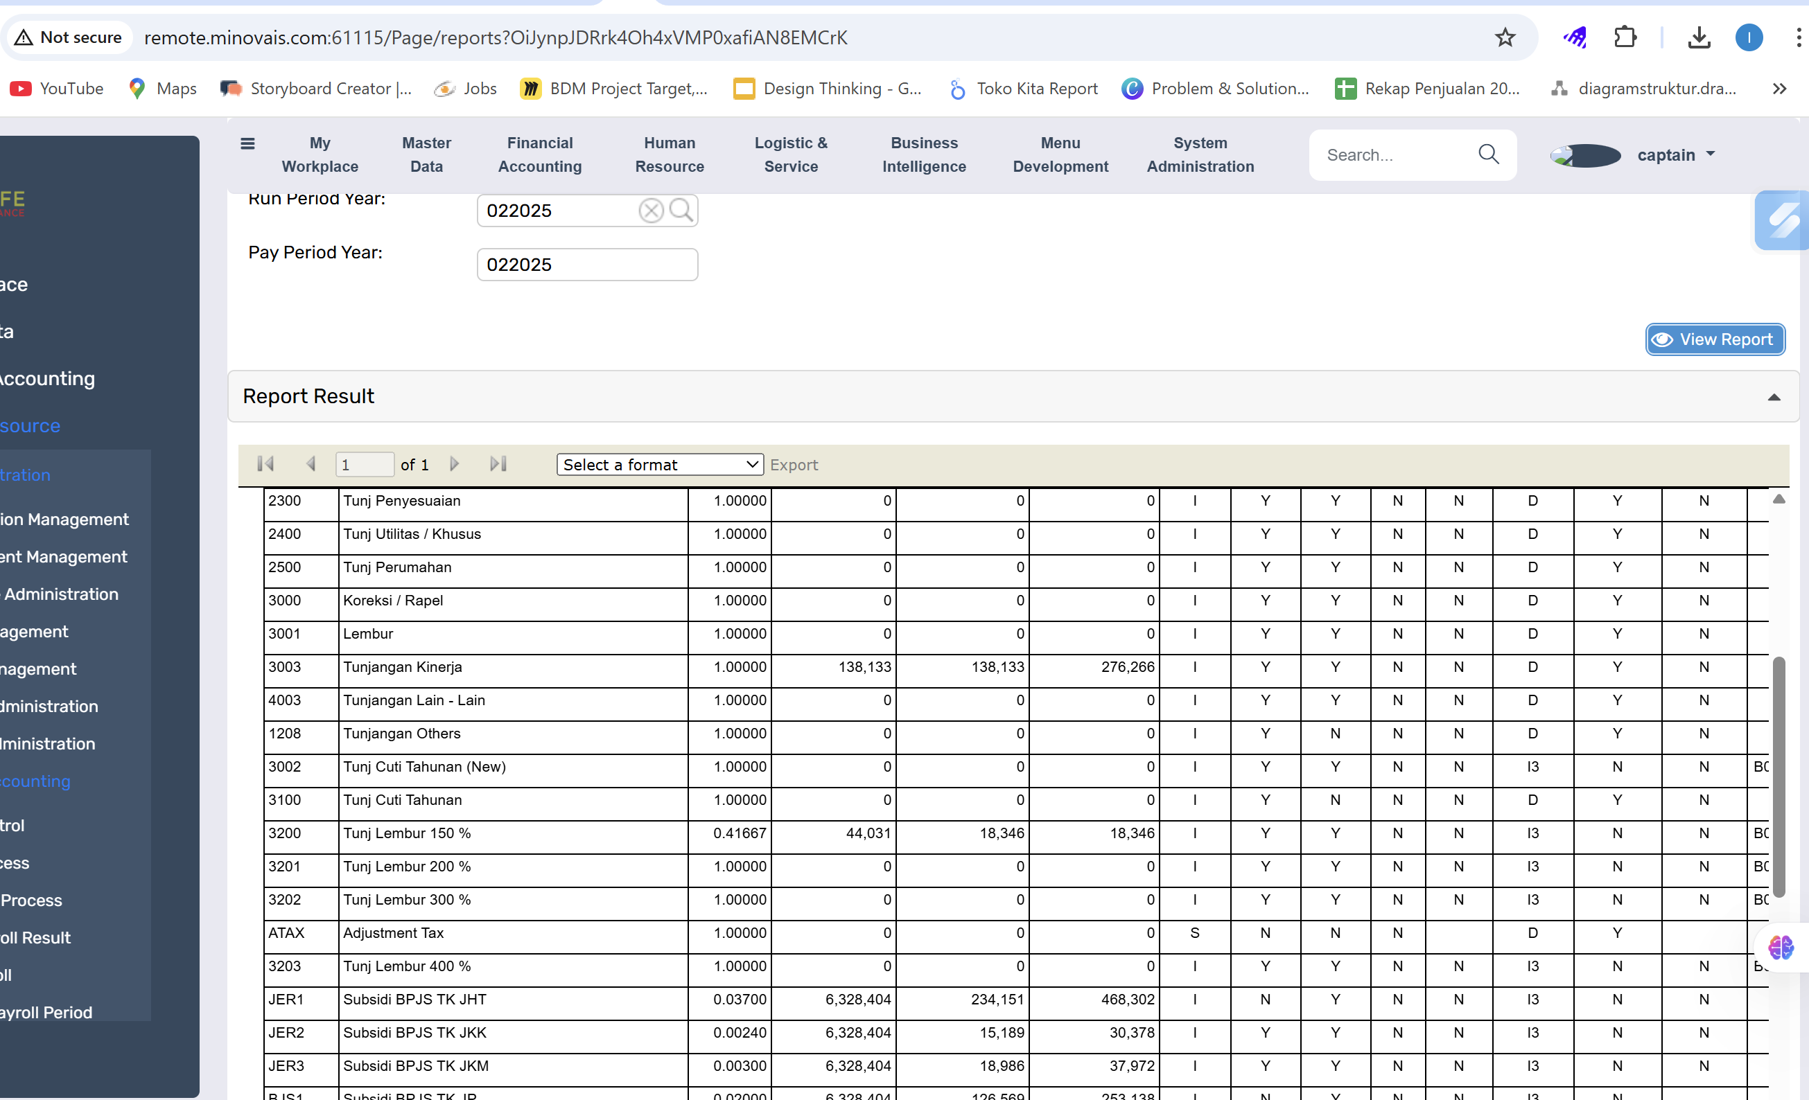Viewport: 1809px width, 1100px height.
Task: Clear the Run Period Year field
Action: (650, 211)
